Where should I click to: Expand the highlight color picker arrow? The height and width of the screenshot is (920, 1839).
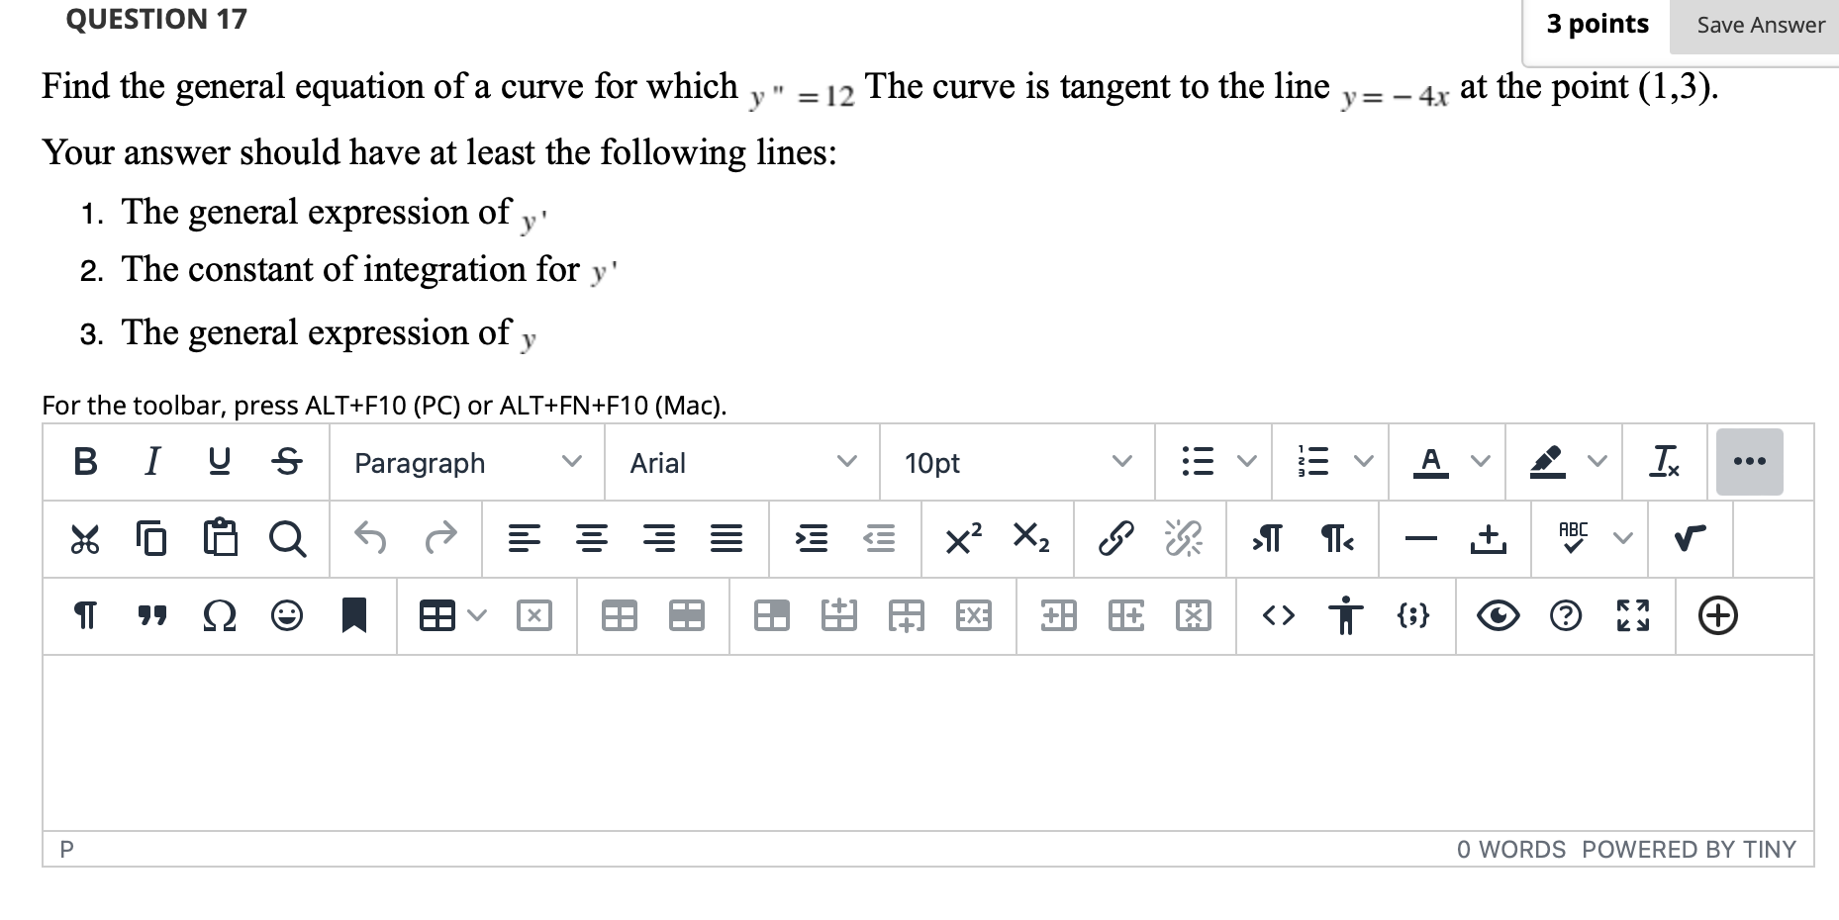(x=1597, y=462)
